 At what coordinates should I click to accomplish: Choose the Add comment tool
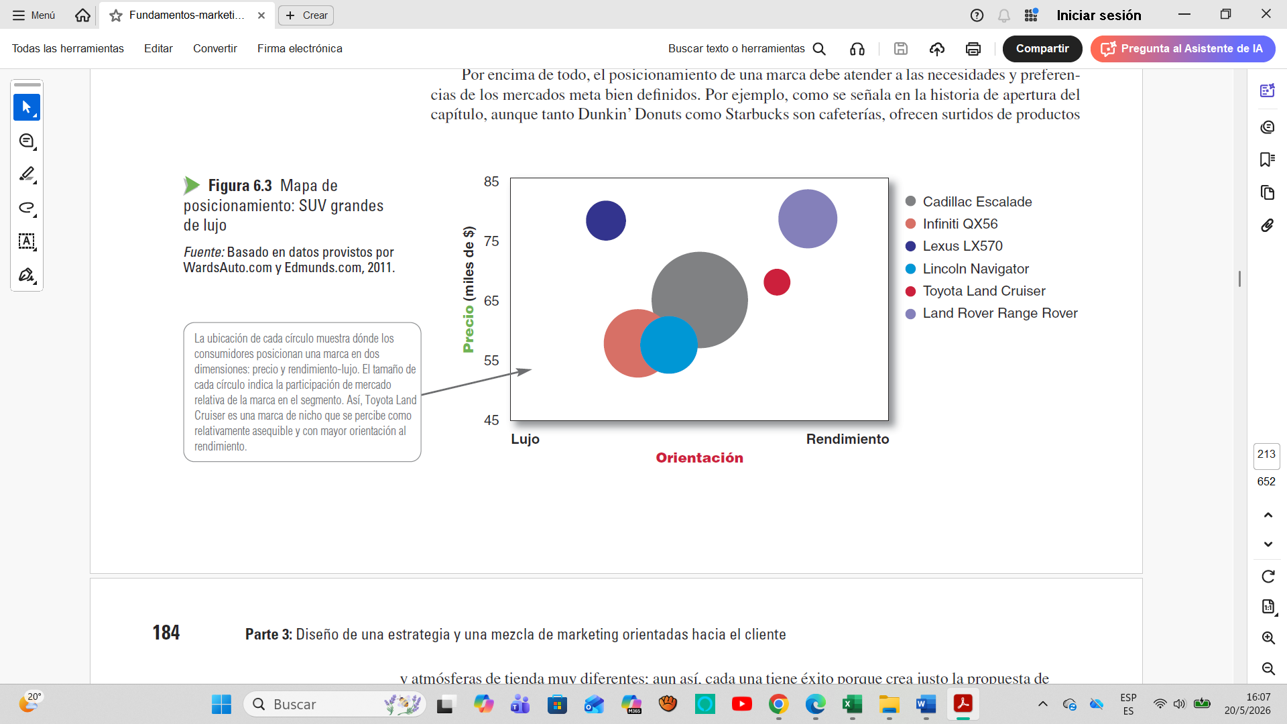27,141
